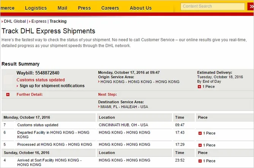Expand 1 Piece for Arrived at Sort Facility row
Screen dimensions: 254x168
click(x=200, y=161)
